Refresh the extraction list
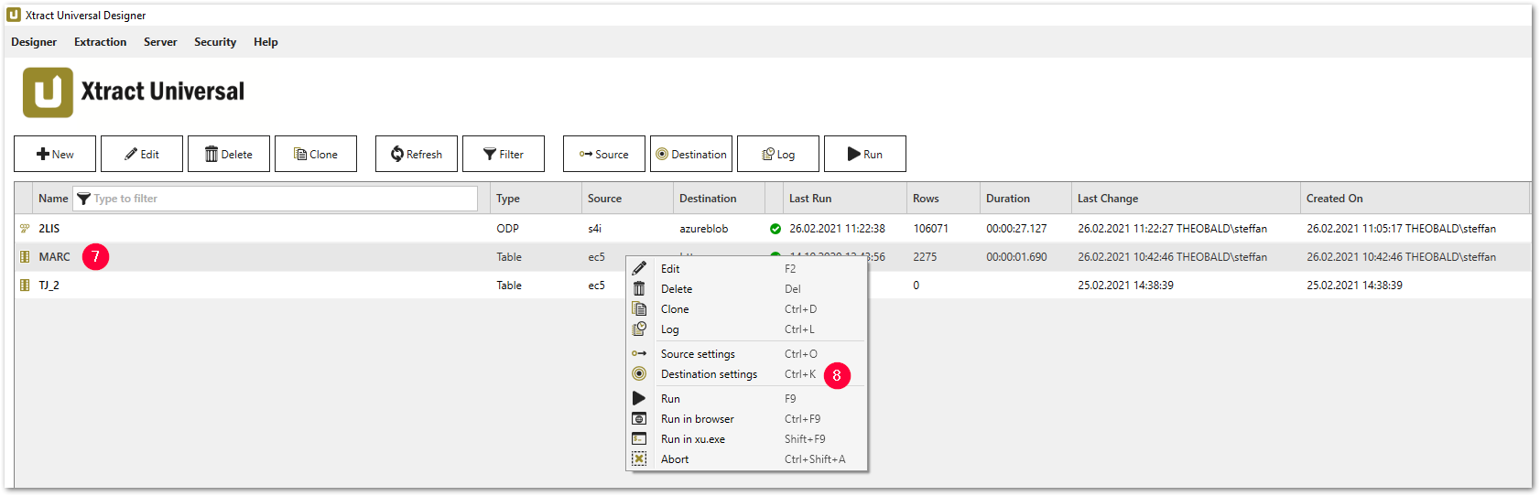This screenshot has width=1540, height=496. tap(417, 154)
